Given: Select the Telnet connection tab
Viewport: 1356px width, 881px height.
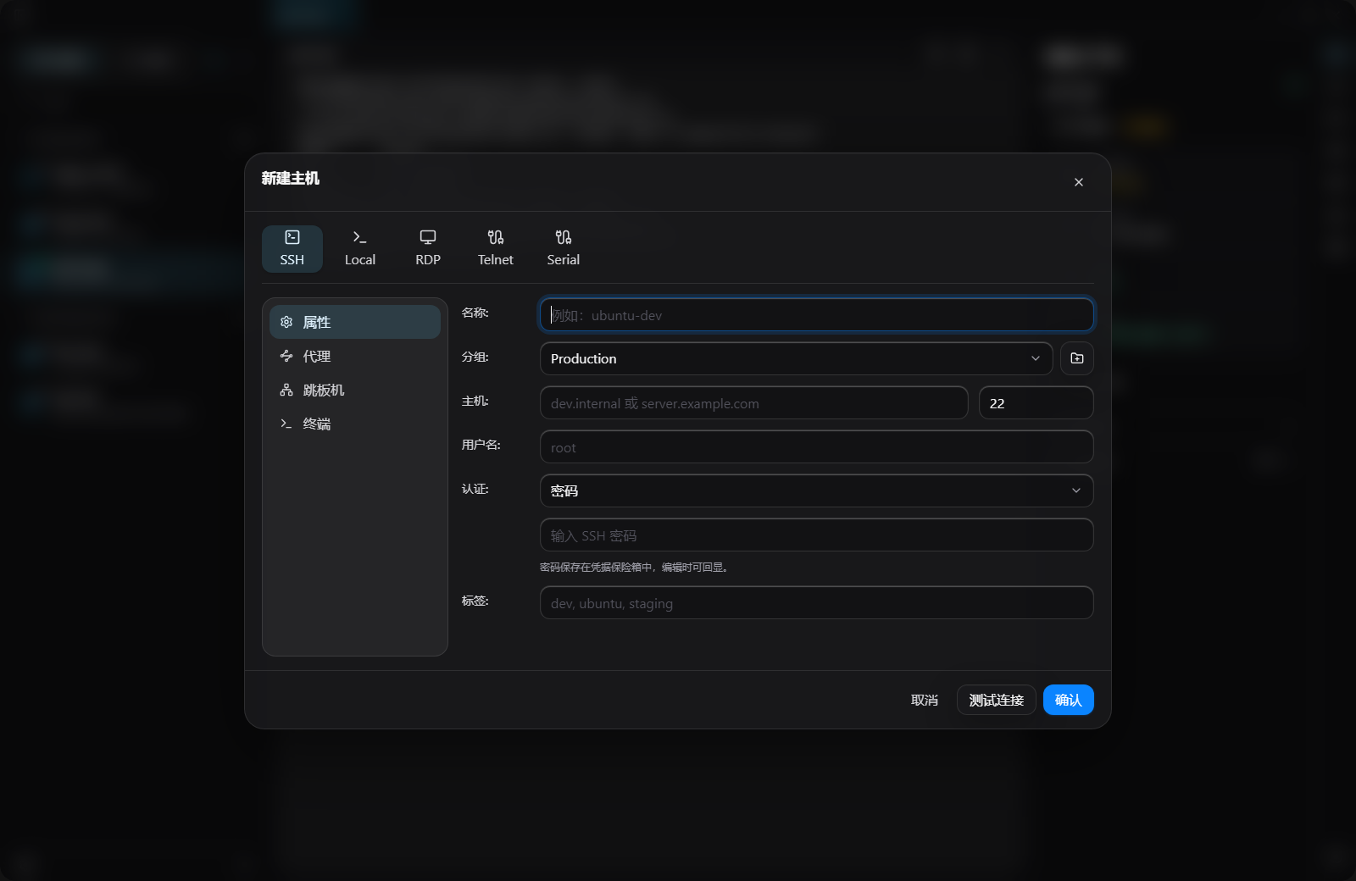Looking at the screenshot, I should coord(495,248).
